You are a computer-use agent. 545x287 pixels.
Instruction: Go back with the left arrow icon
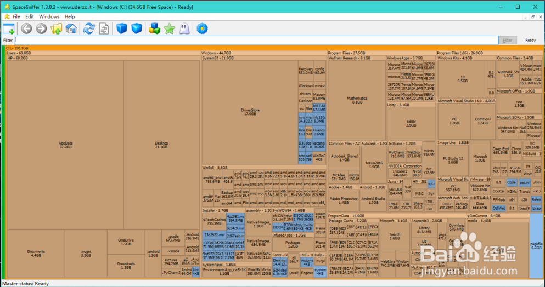(26, 29)
